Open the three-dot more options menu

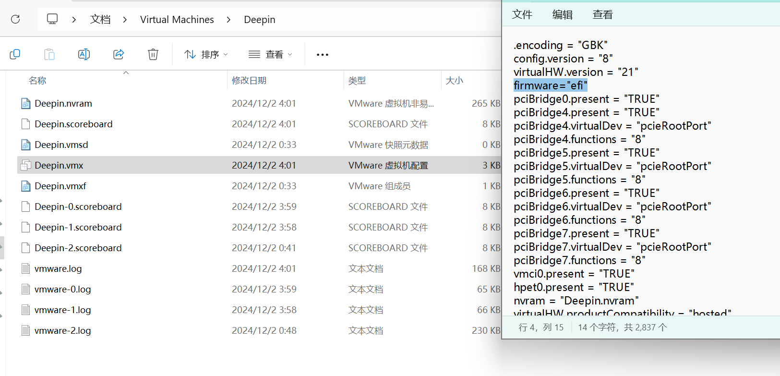point(323,55)
